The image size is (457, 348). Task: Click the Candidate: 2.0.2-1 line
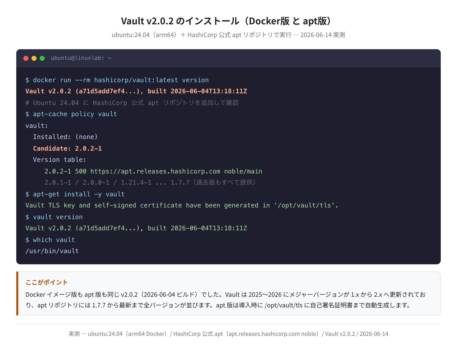(68, 148)
